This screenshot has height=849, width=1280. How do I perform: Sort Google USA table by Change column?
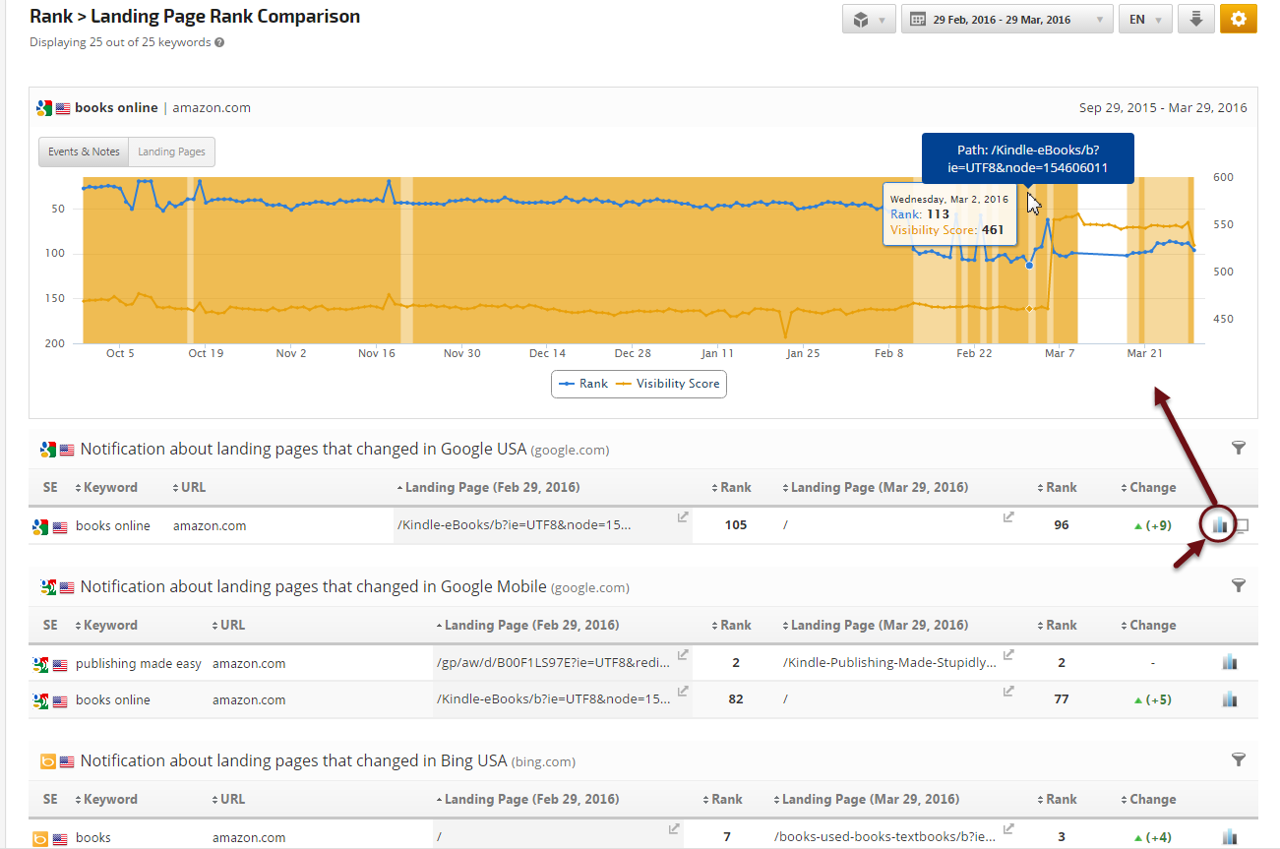click(1151, 487)
